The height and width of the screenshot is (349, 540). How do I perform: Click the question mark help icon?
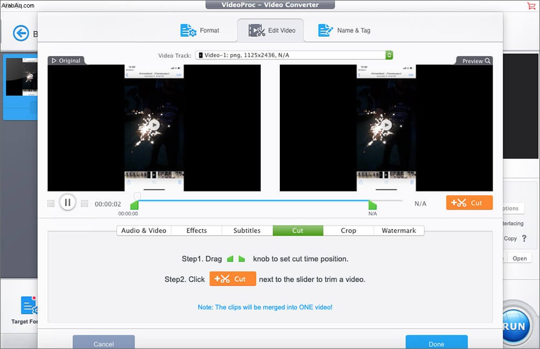click(x=524, y=238)
